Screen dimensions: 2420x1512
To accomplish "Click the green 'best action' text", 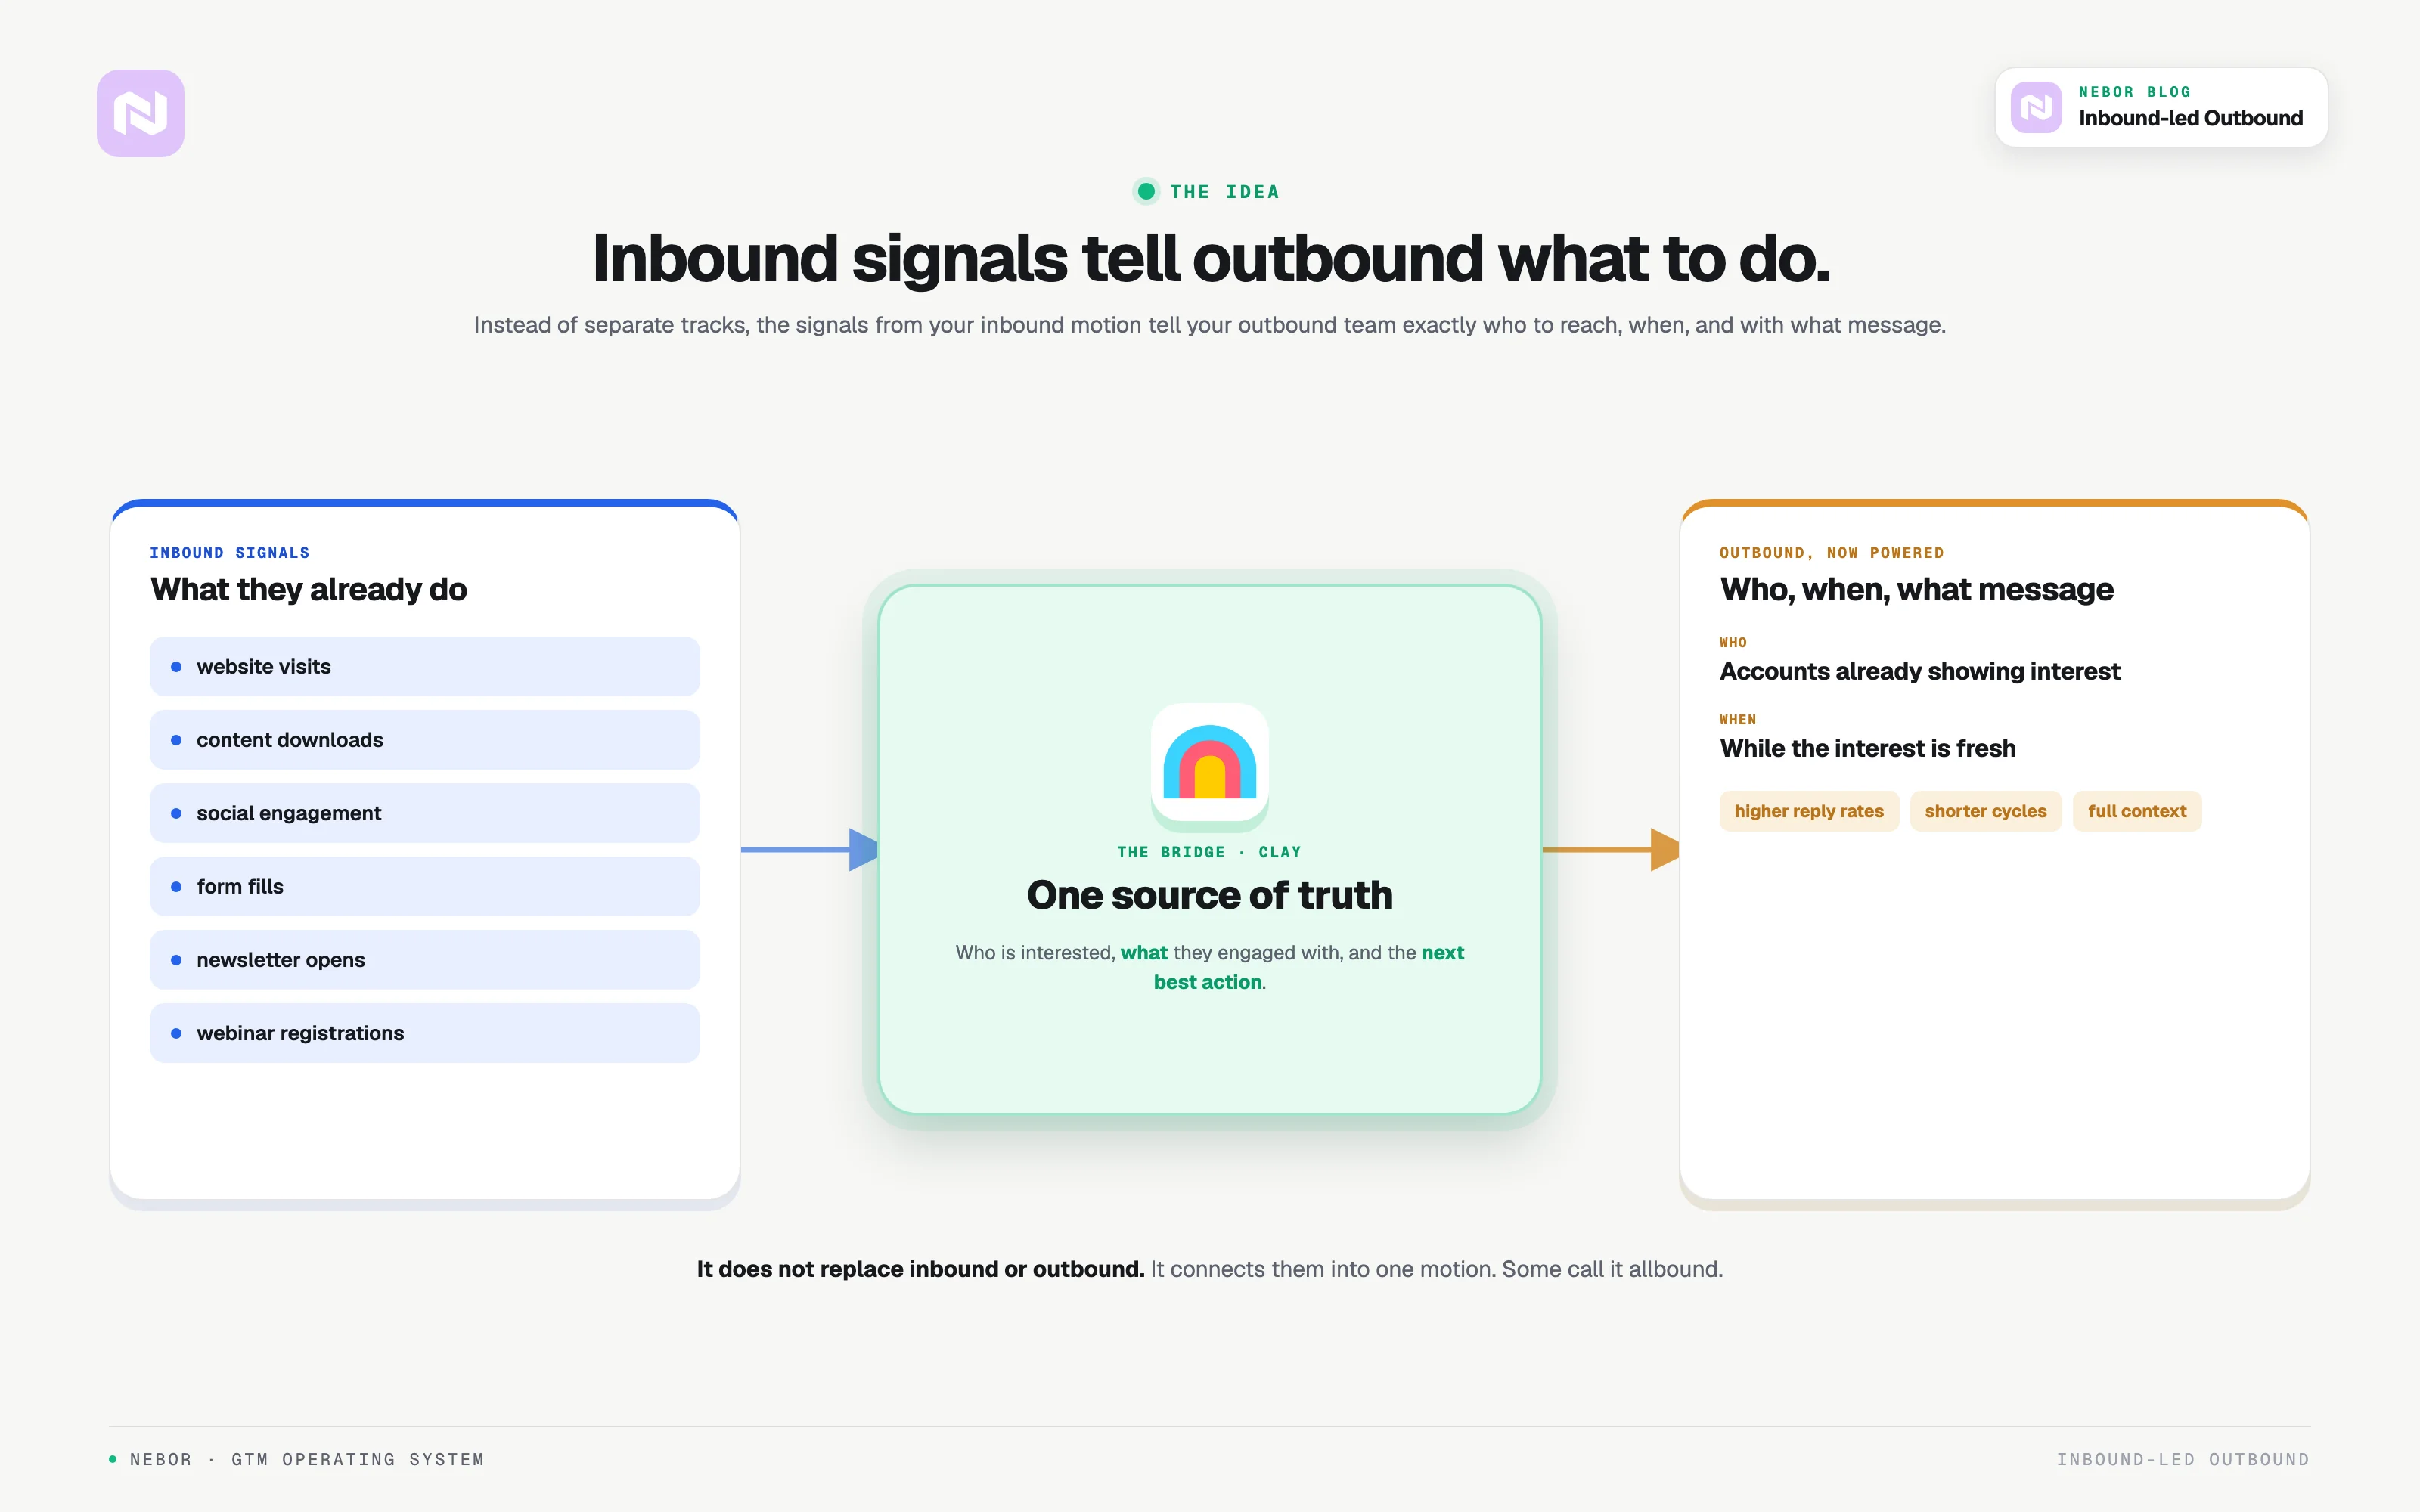I will tap(1208, 982).
